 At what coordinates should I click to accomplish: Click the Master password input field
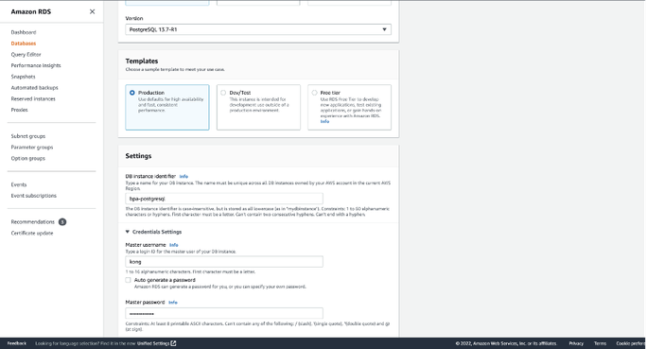coord(224,314)
